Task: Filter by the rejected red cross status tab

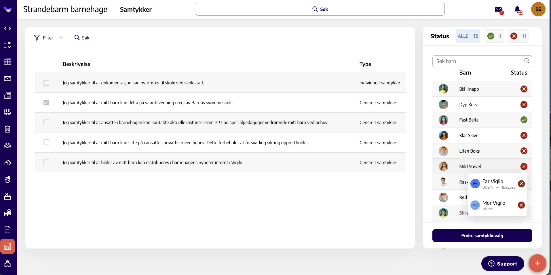Action: pos(518,36)
